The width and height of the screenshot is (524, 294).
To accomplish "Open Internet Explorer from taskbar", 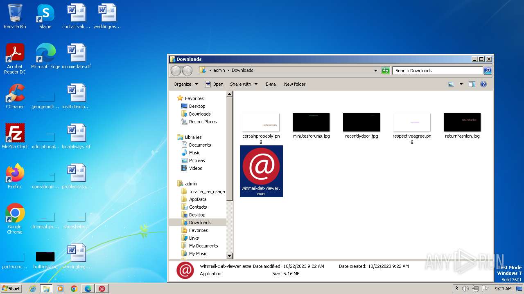I will point(33,289).
